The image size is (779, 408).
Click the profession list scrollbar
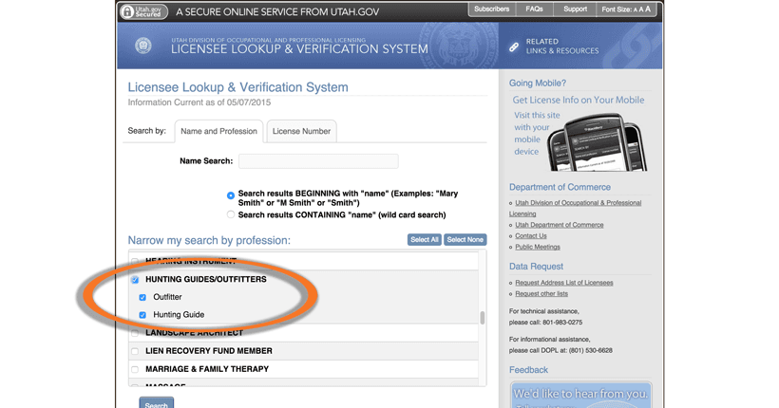click(x=482, y=318)
